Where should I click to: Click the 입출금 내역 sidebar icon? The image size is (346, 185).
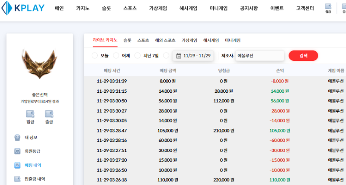pyautogui.click(x=17, y=179)
